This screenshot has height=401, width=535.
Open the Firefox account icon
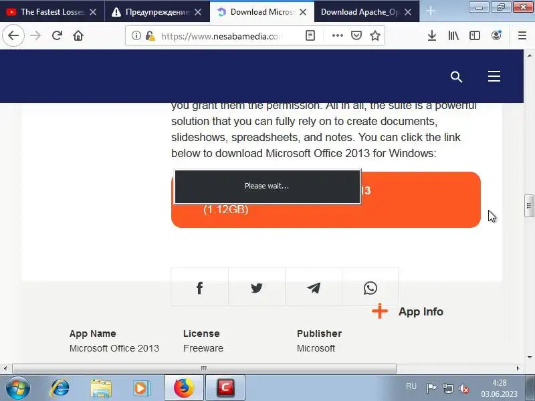[x=496, y=35]
